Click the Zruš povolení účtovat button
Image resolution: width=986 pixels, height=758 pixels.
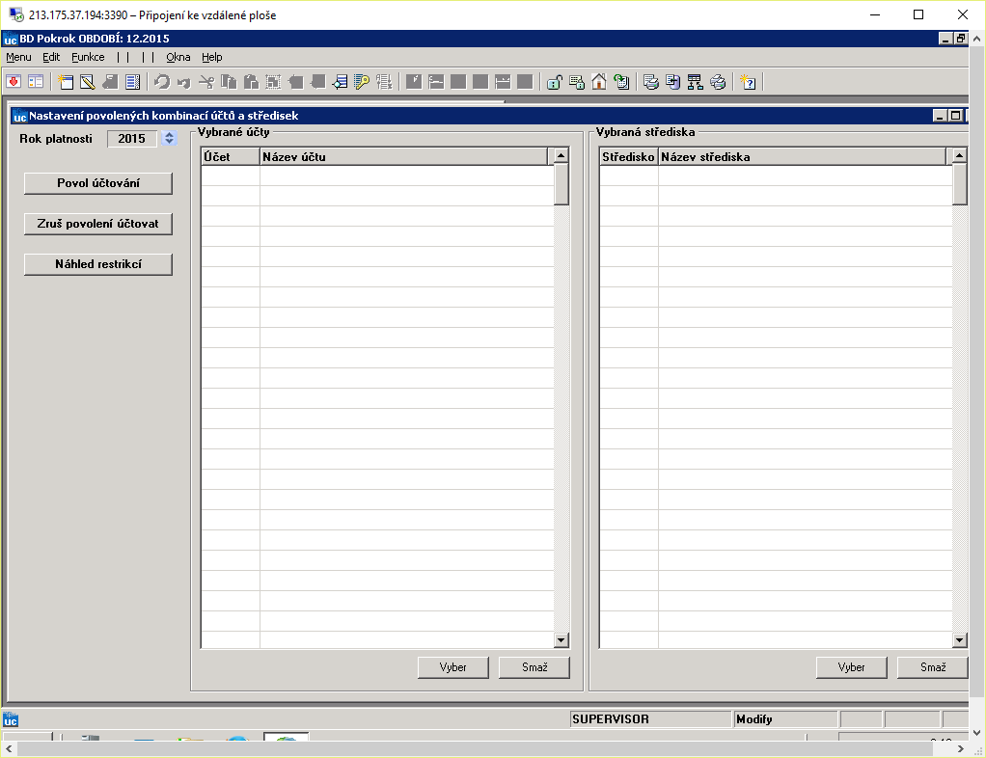coord(98,224)
